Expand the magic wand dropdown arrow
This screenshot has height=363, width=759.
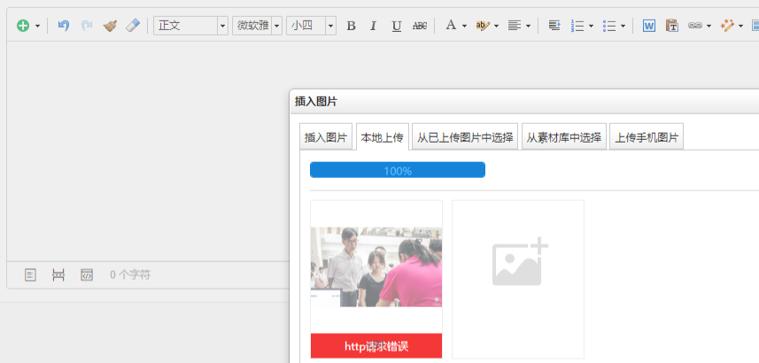[x=740, y=27]
